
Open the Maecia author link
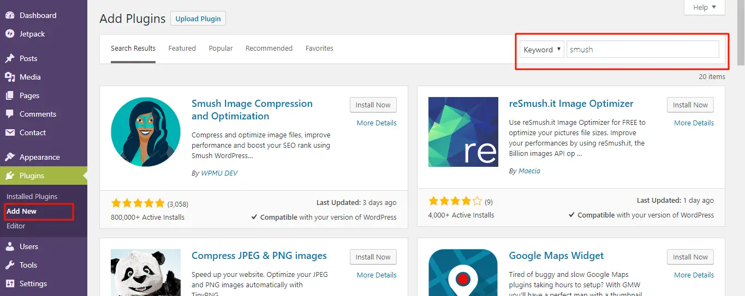tap(528, 171)
